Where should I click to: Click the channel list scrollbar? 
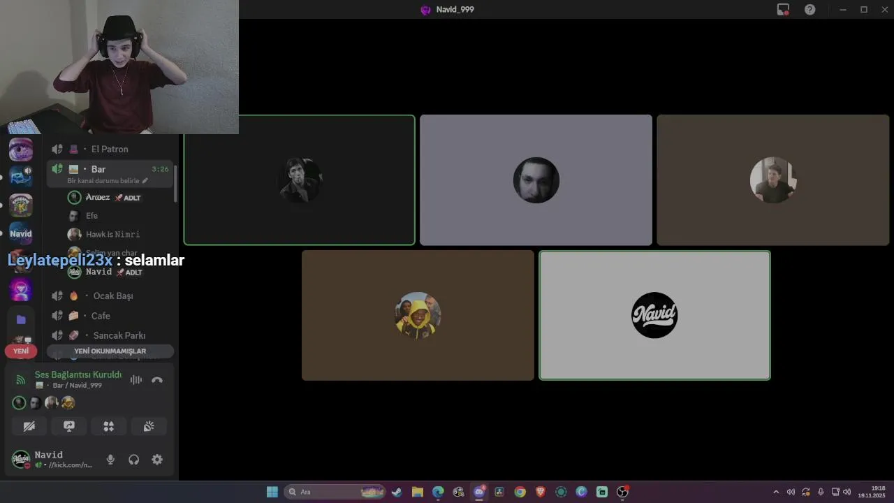pyautogui.click(x=176, y=183)
